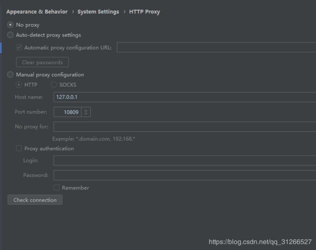The image size is (316, 250).
Task: Increase port number with the up arrow
Action: (x=86, y=110)
